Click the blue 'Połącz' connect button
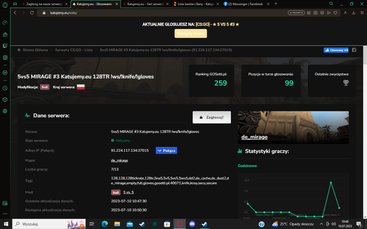This screenshot has width=367, height=229. pyautogui.click(x=166, y=151)
